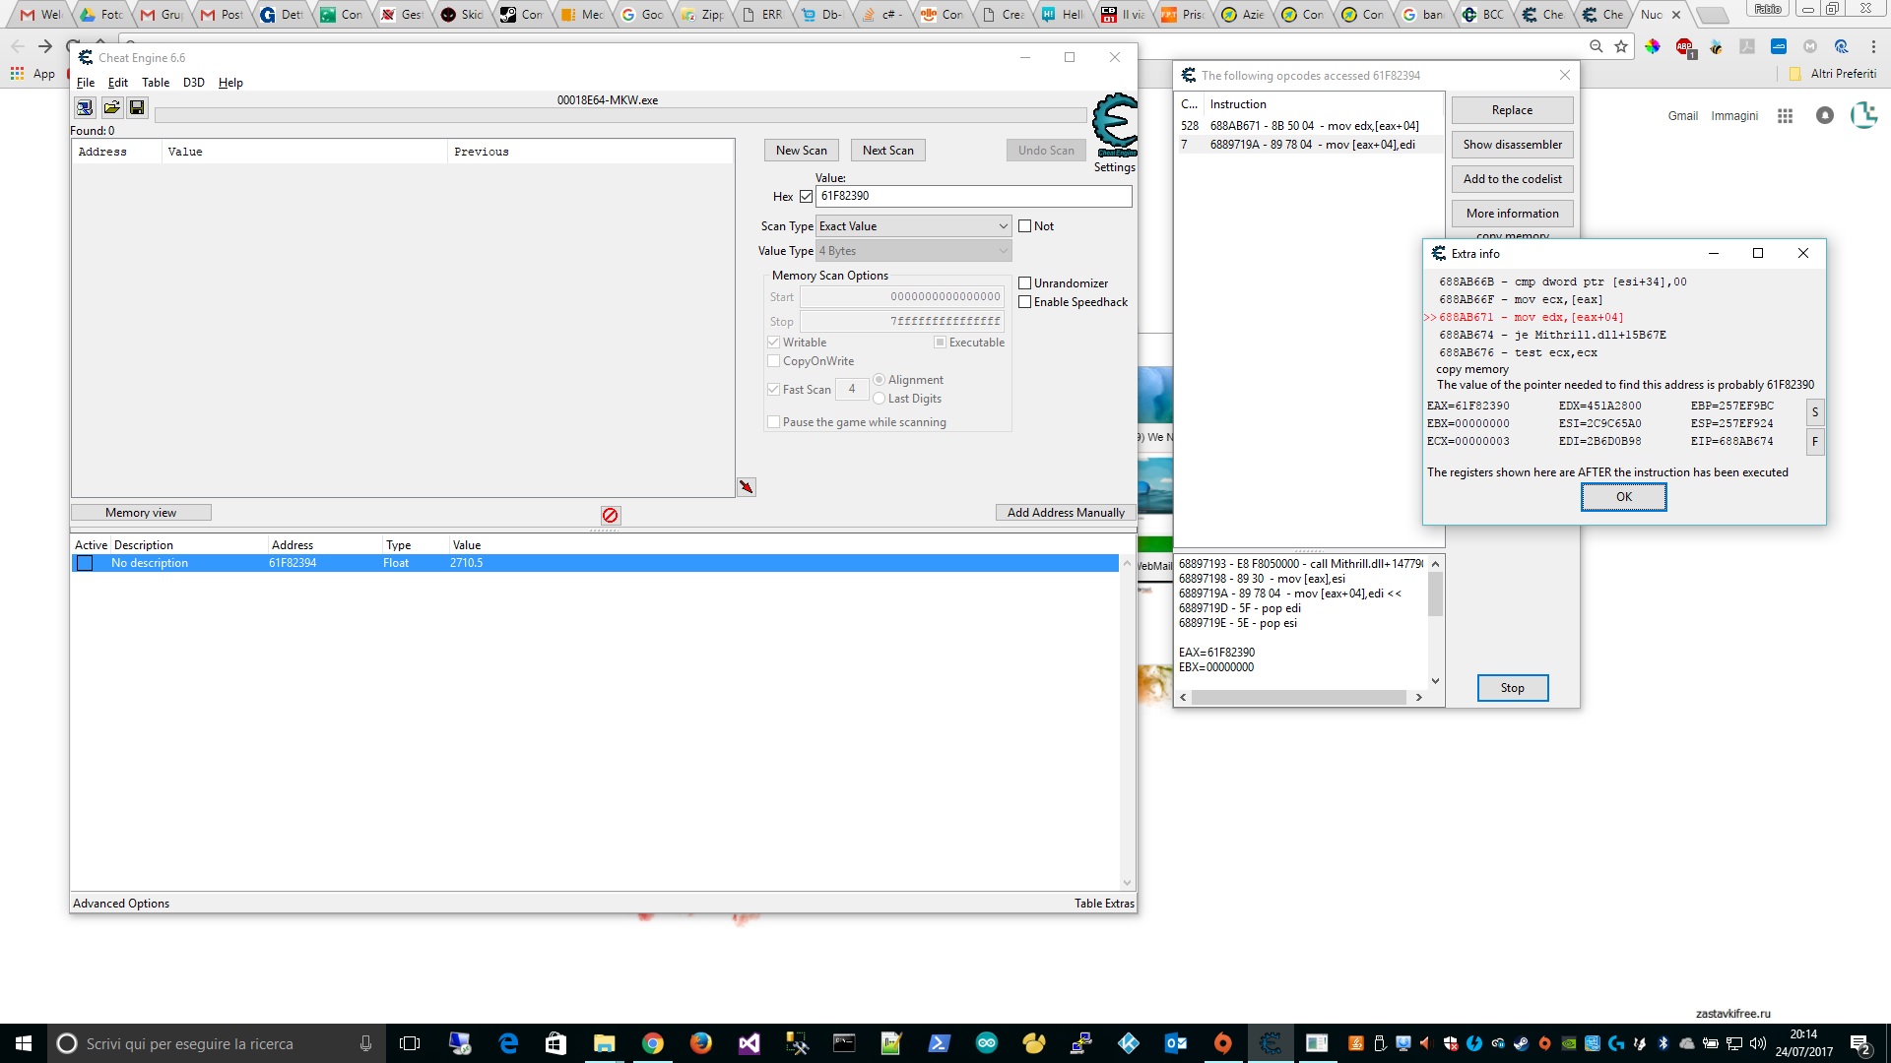Click the Add to the codelist button

(1513, 178)
